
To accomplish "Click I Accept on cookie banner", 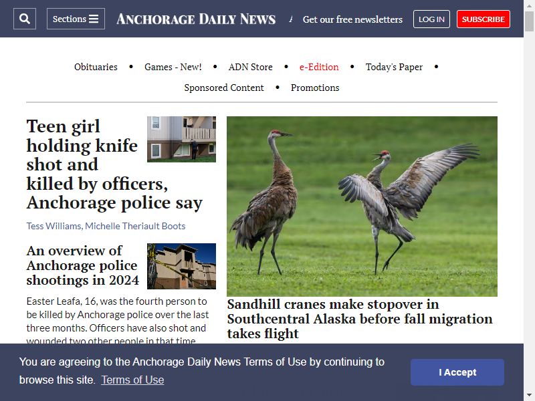I will click(x=457, y=372).
